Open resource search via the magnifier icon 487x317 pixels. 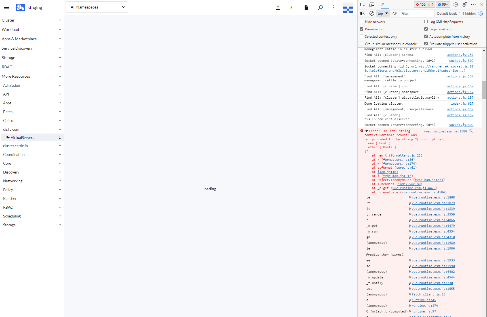pyautogui.click(x=320, y=8)
